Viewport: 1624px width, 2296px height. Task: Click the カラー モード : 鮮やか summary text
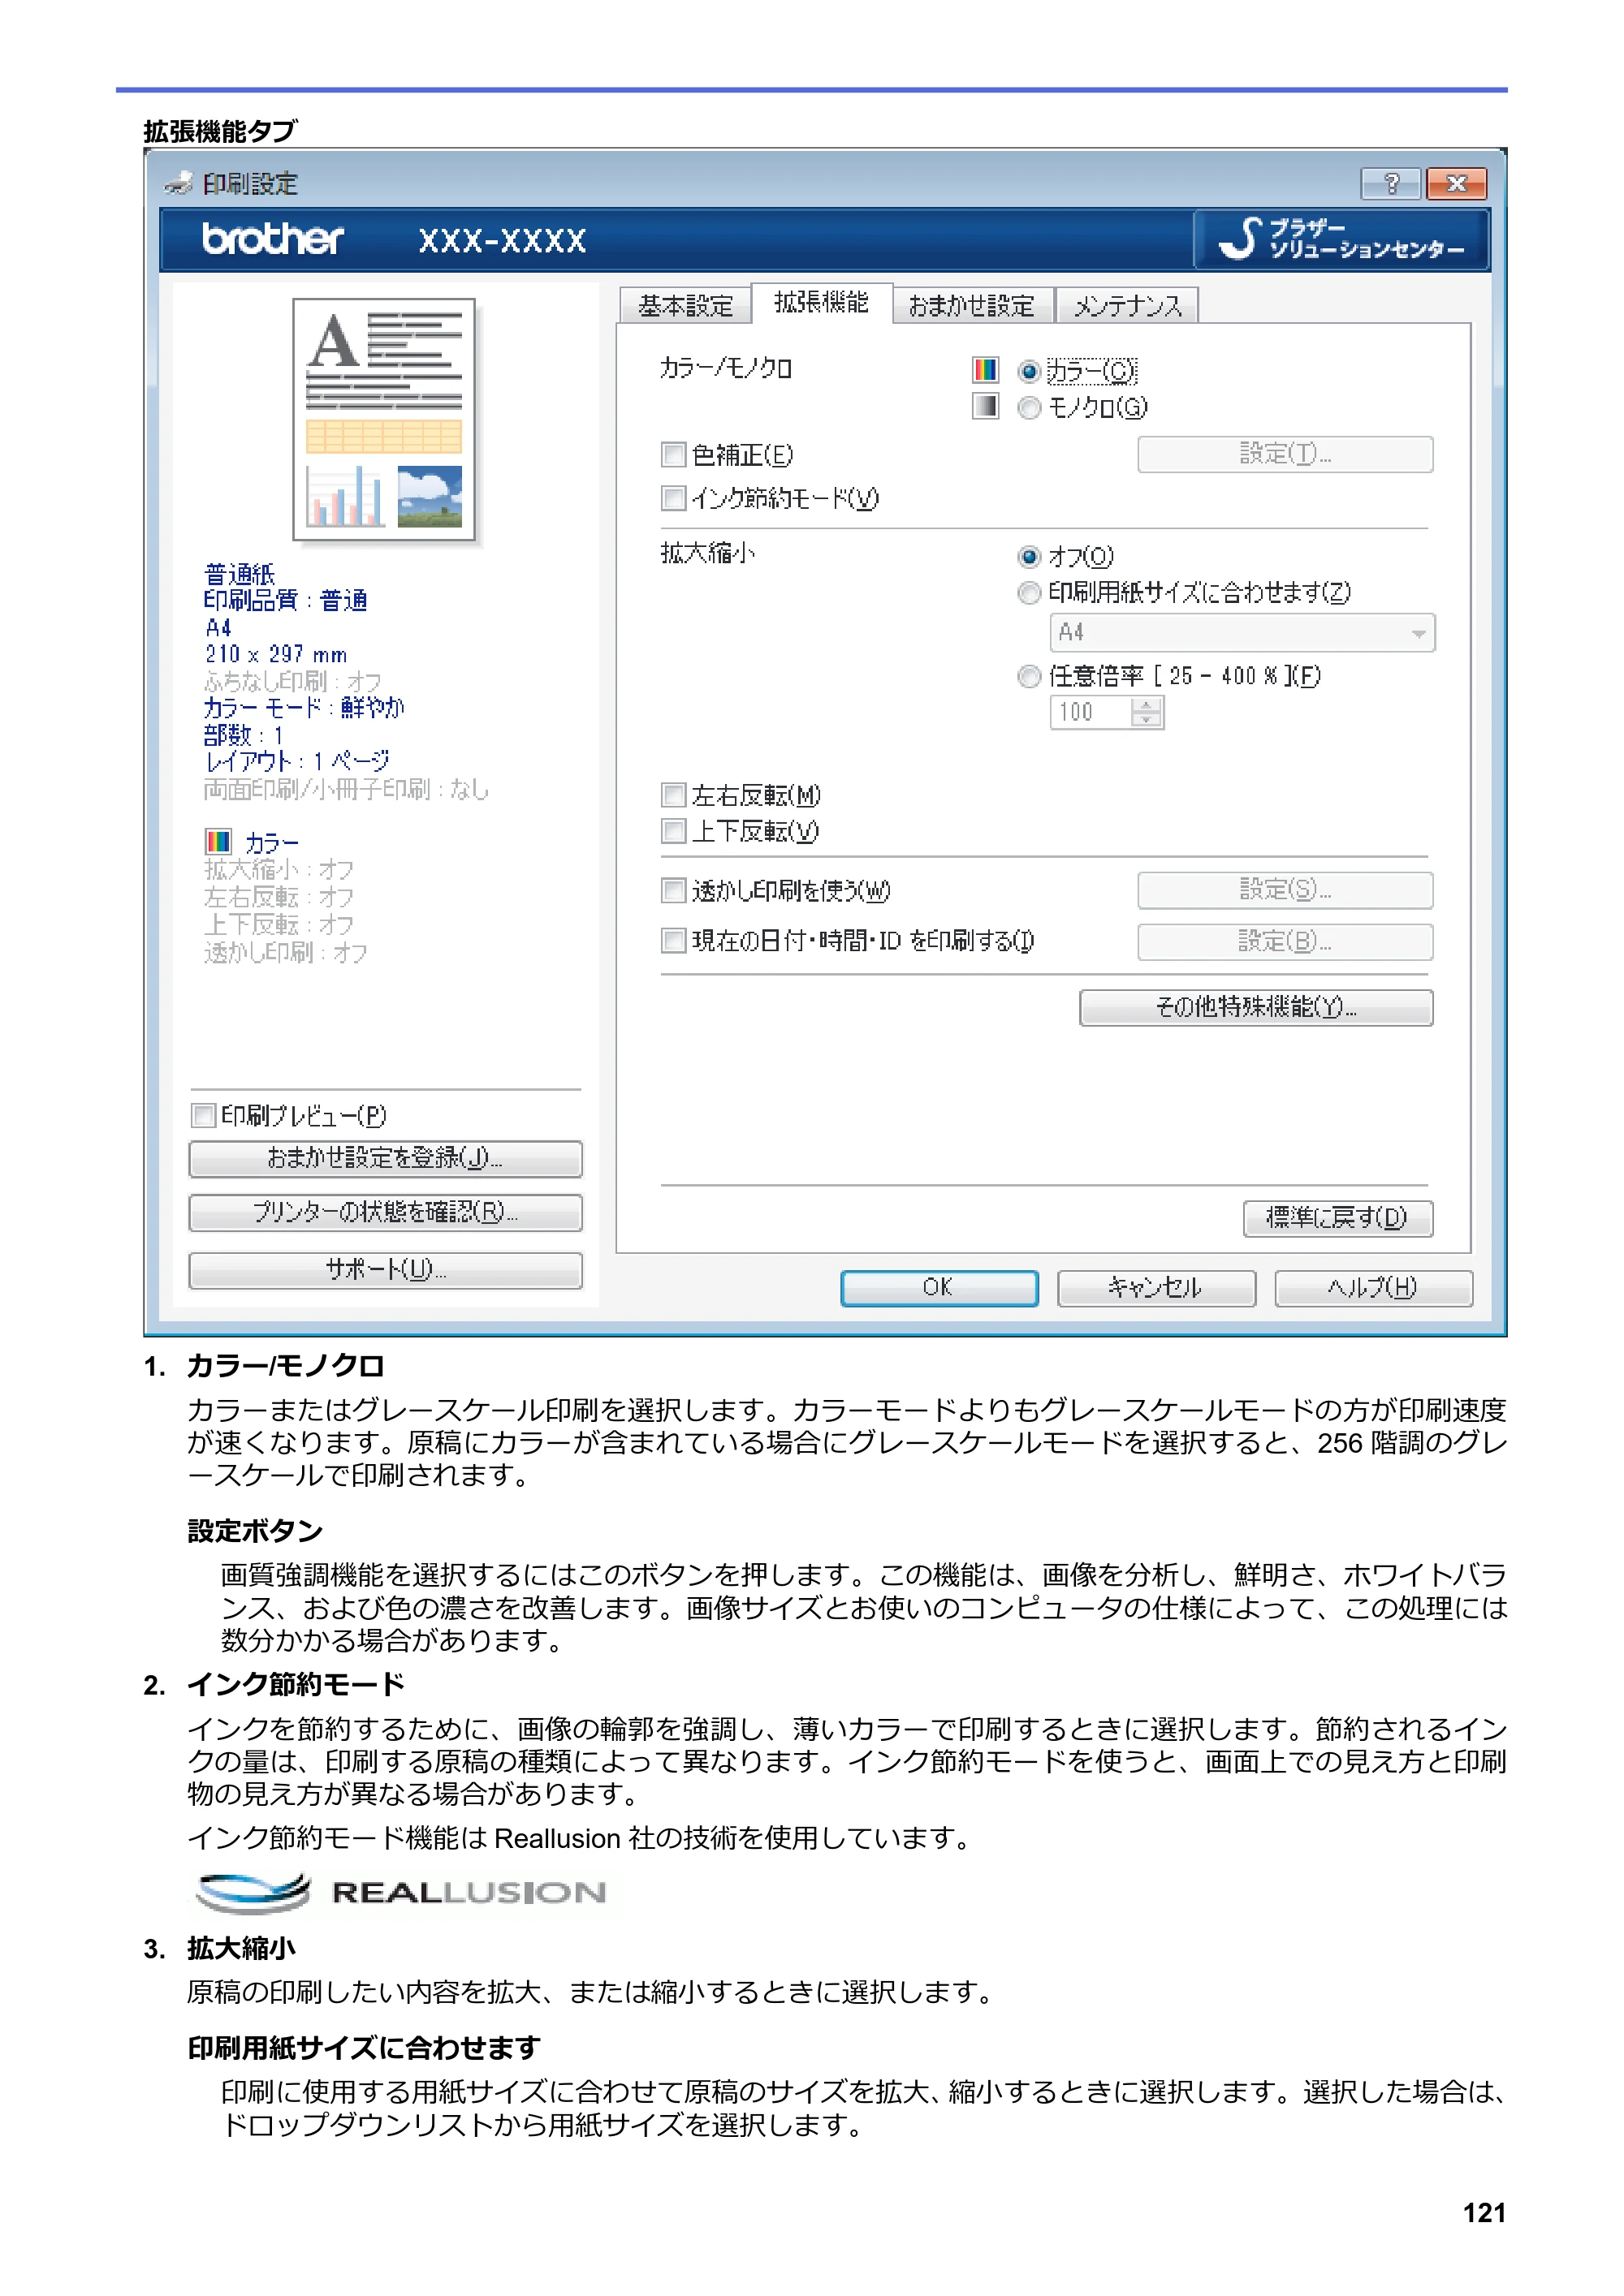click(304, 708)
